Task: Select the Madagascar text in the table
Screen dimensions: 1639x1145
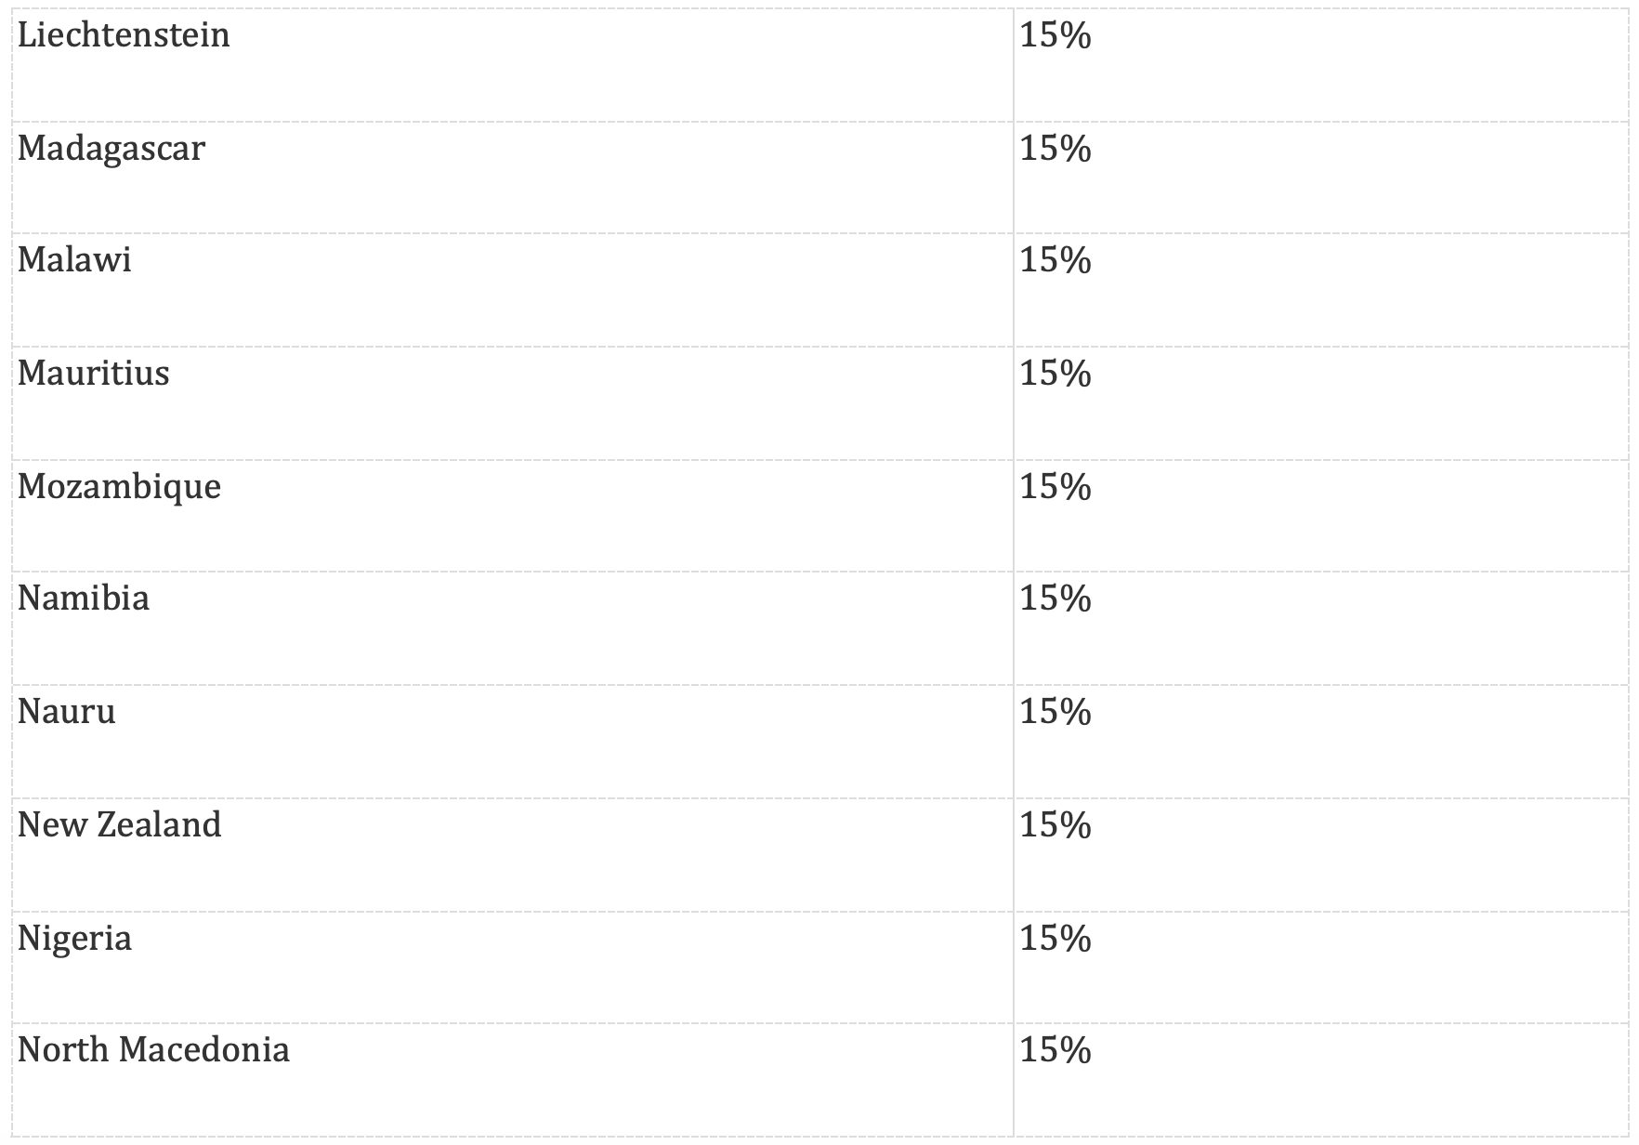Action: 111,149
